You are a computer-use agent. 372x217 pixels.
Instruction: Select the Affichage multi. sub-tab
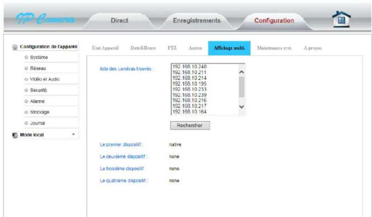(x=229, y=48)
